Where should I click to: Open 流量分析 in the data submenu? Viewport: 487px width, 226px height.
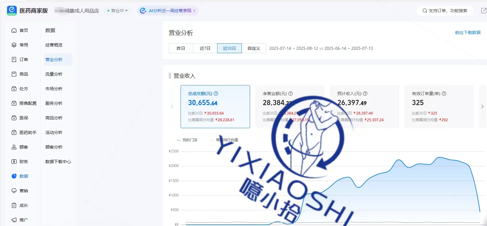click(54, 74)
